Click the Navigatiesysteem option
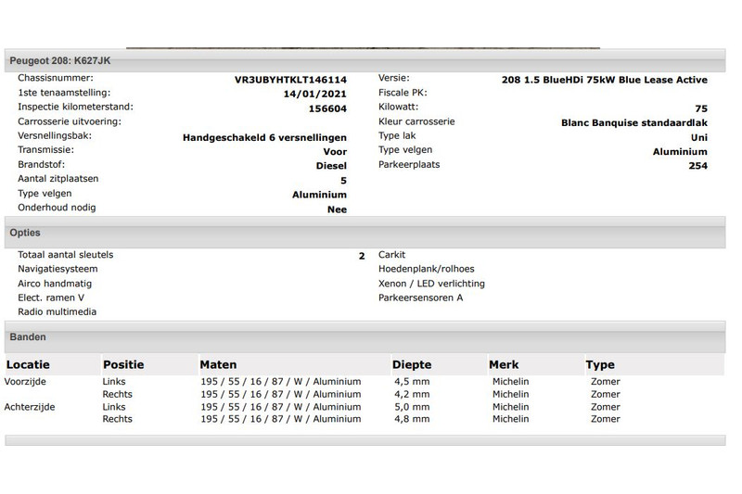The width and height of the screenshot is (742, 494). (58, 269)
